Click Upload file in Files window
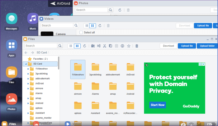The height and width of the screenshot is (126, 218). (x=187, y=46)
